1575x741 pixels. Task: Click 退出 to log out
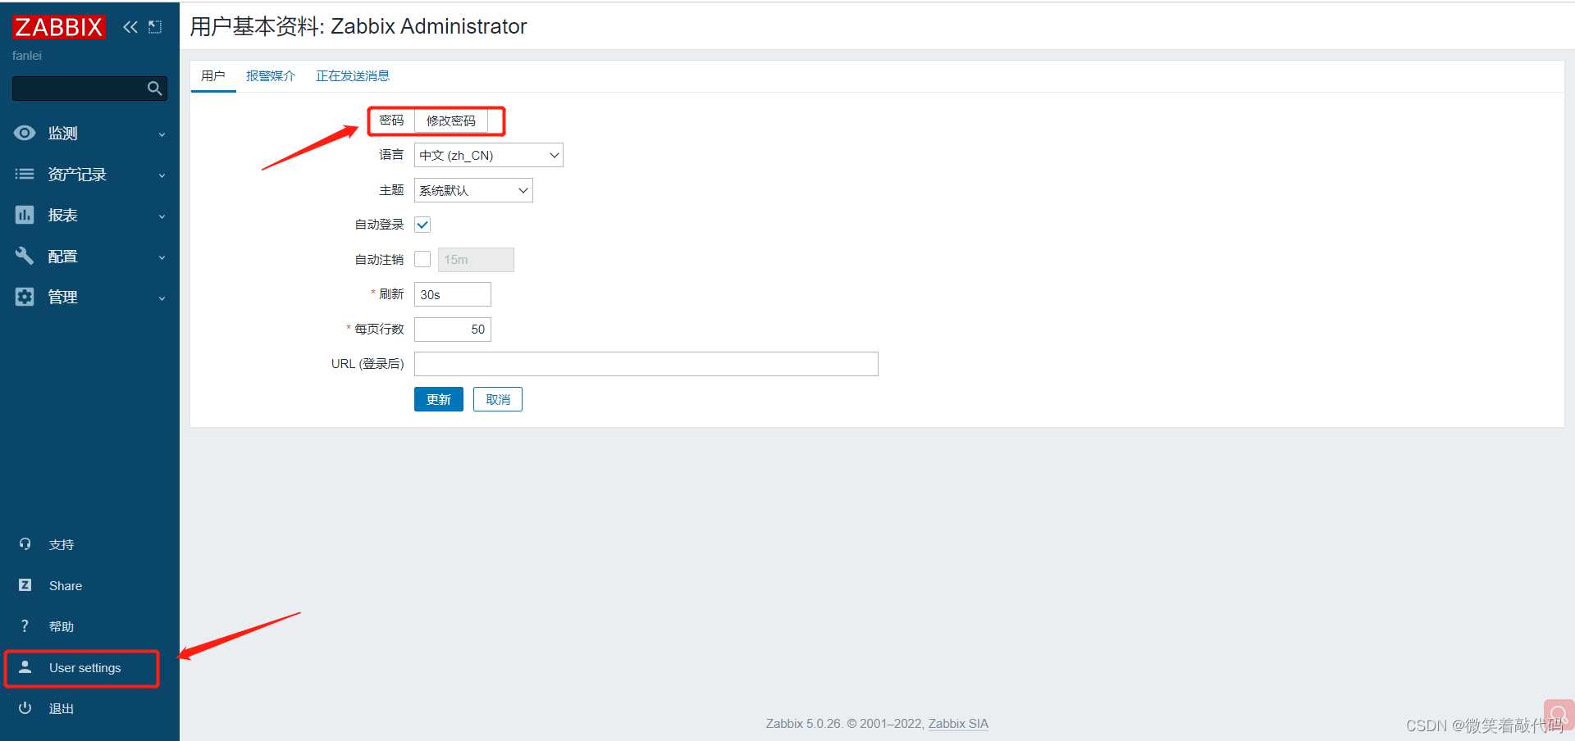click(62, 708)
